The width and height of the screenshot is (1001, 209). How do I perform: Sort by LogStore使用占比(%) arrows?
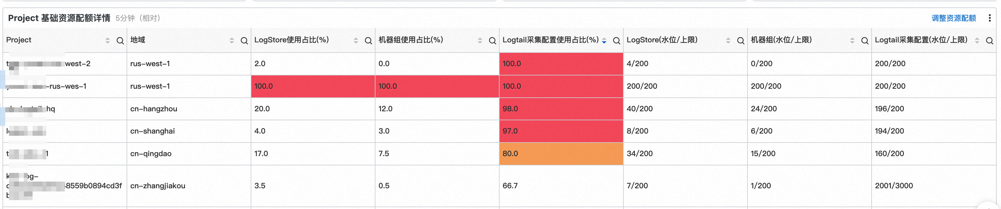coord(356,41)
